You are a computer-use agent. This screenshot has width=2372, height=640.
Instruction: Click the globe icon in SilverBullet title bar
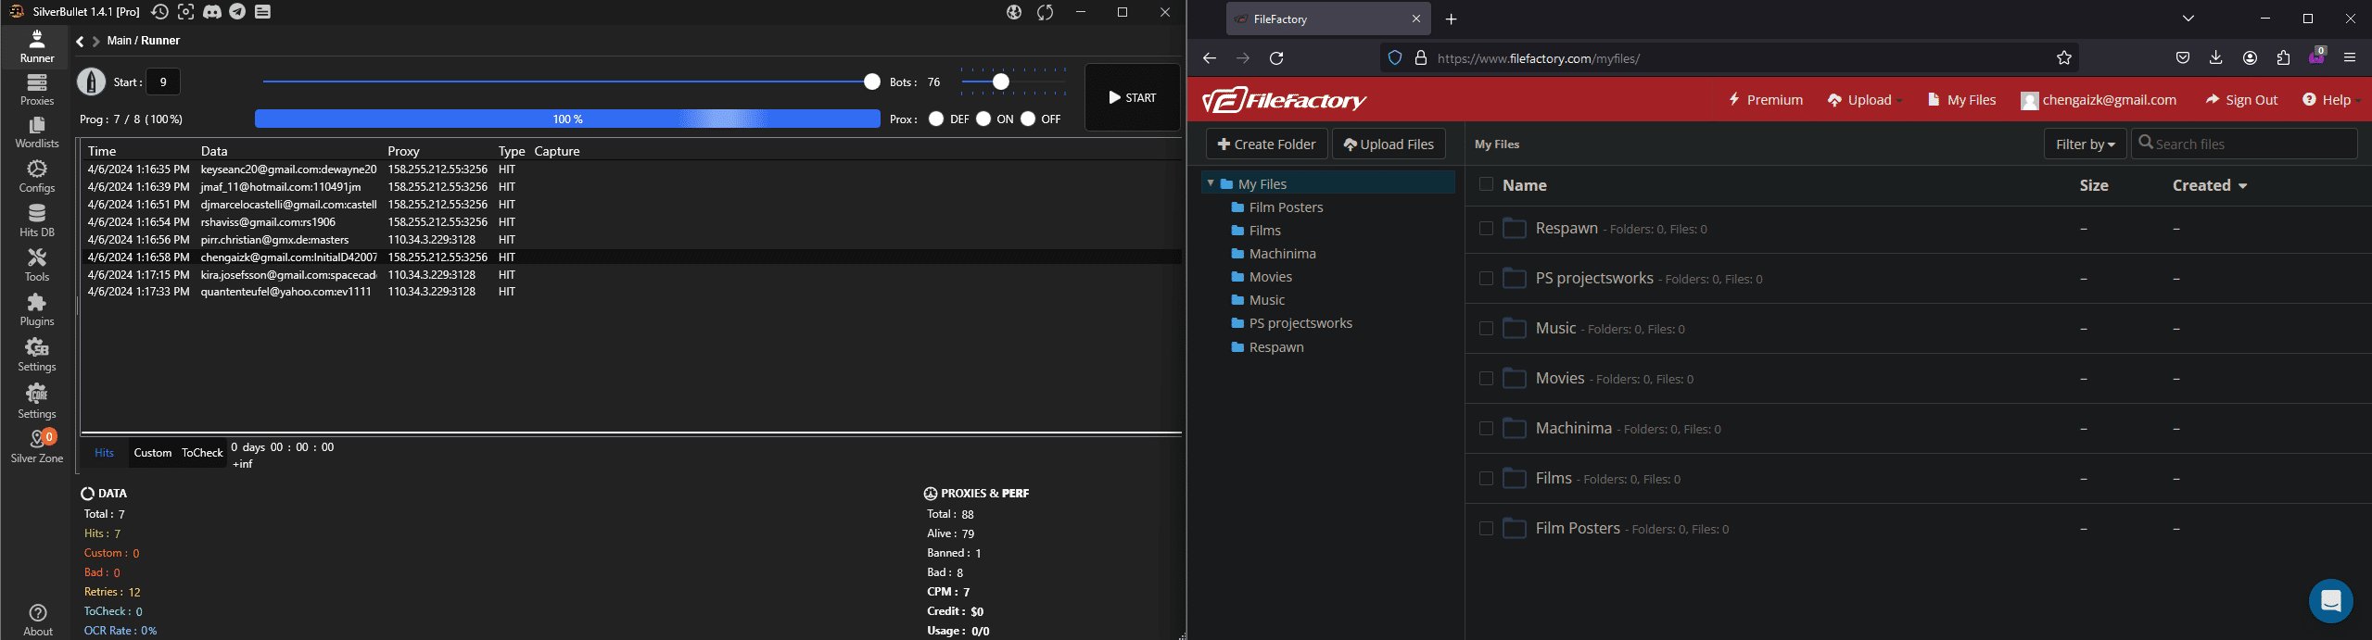[x=1014, y=12]
